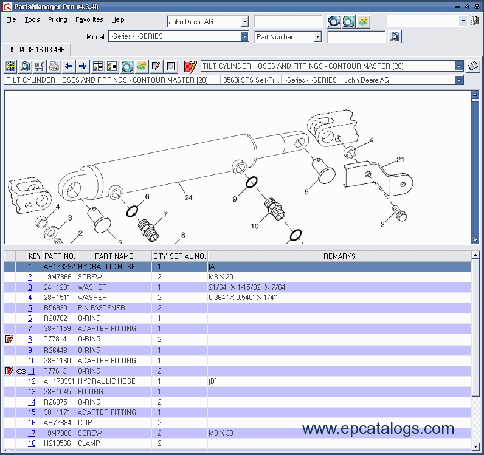This screenshot has height=455, width=484.
Task: Click the part number entry field
Action: tap(356, 37)
